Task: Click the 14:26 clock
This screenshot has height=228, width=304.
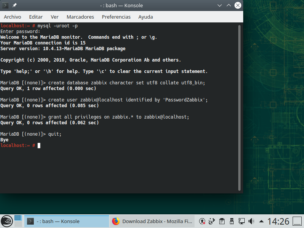Action: pos(278,221)
